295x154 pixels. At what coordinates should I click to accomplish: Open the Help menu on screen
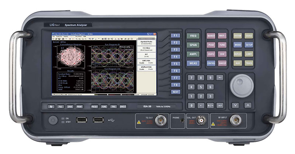(84, 37)
